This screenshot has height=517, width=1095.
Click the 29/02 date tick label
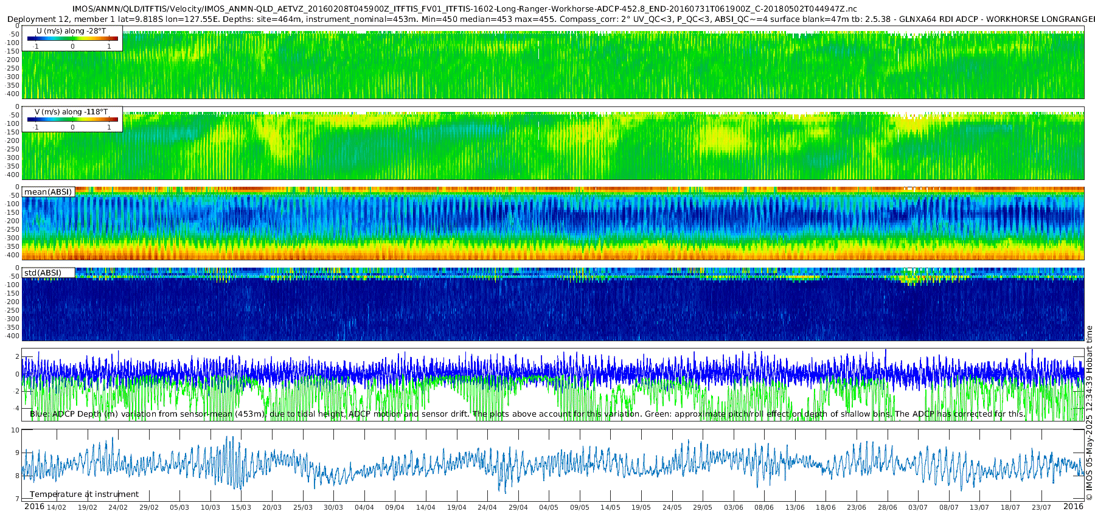[x=149, y=507]
